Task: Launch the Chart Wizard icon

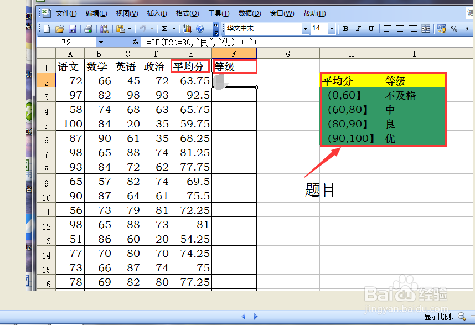Action: click(x=186, y=29)
